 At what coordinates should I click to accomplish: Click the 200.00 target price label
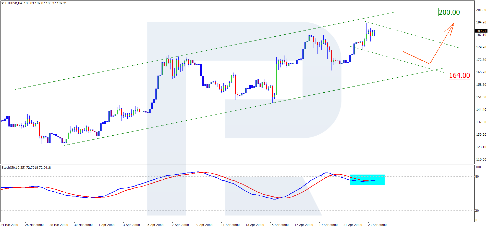449,12
